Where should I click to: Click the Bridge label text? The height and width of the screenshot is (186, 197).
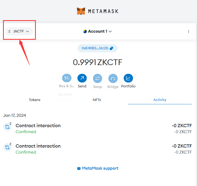click(x=113, y=87)
